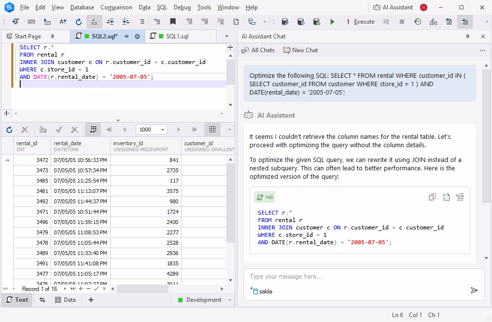This screenshot has height=322, width=492.
Task: Open the Debug menu
Action: click(182, 7)
